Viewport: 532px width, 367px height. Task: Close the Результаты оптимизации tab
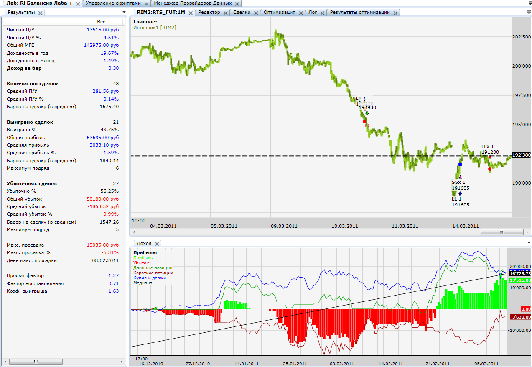point(395,13)
